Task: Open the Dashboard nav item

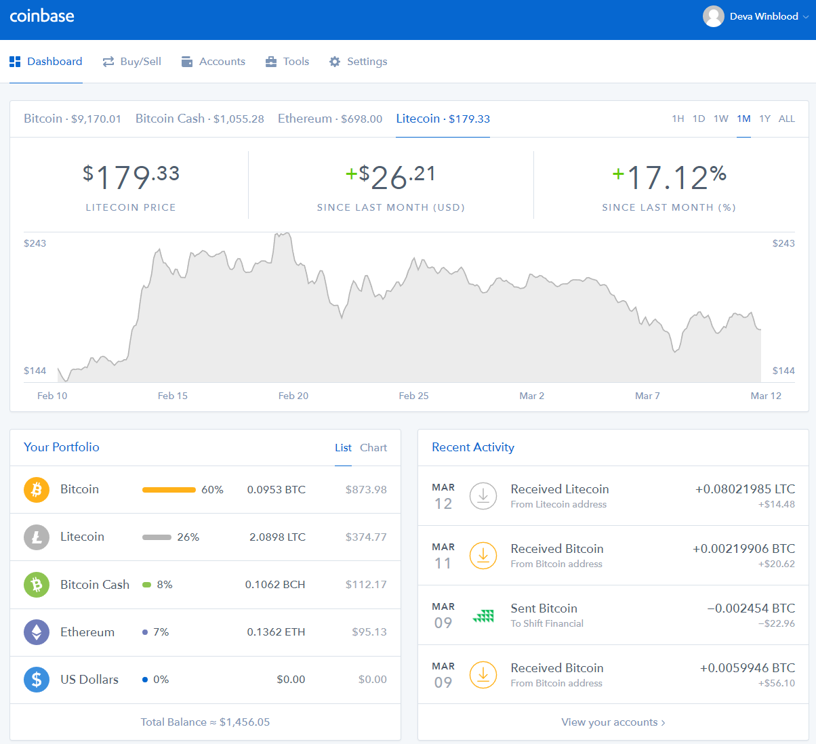Action: tap(46, 62)
